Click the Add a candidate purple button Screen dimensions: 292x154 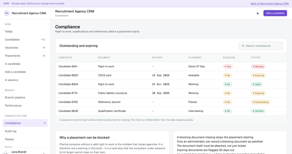click(275, 13)
